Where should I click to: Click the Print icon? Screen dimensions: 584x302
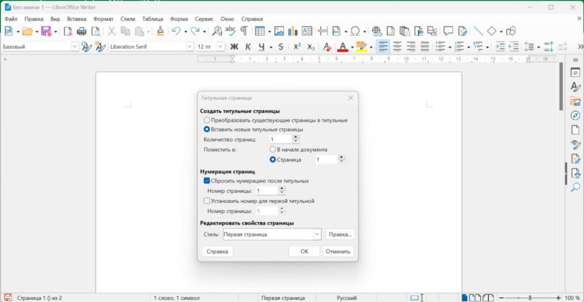click(x=82, y=31)
